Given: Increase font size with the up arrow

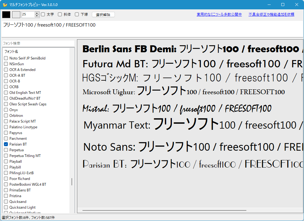Looking at the screenshot, I should [x=37, y=13].
